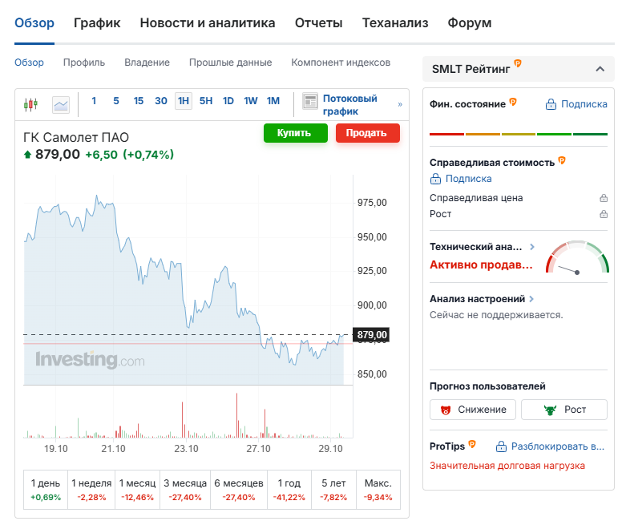The width and height of the screenshot is (622, 521).
Task: Open the Форум tab
Action: [470, 23]
